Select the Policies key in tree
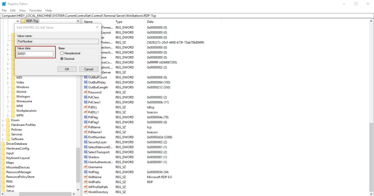 click(x=16, y=130)
